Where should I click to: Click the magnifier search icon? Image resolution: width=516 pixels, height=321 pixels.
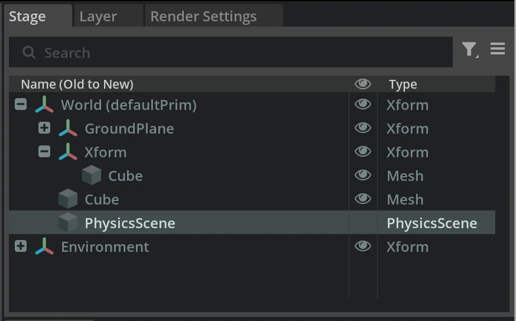point(29,53)
